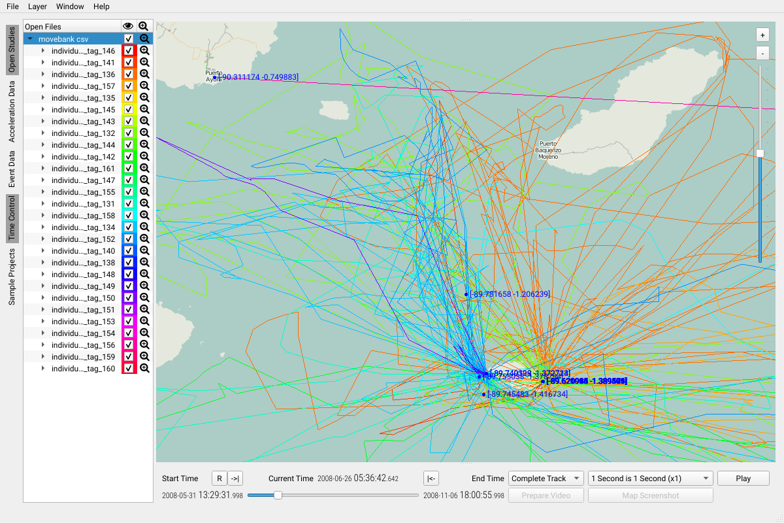Click the map zoom out minus button

click(762, 53)
